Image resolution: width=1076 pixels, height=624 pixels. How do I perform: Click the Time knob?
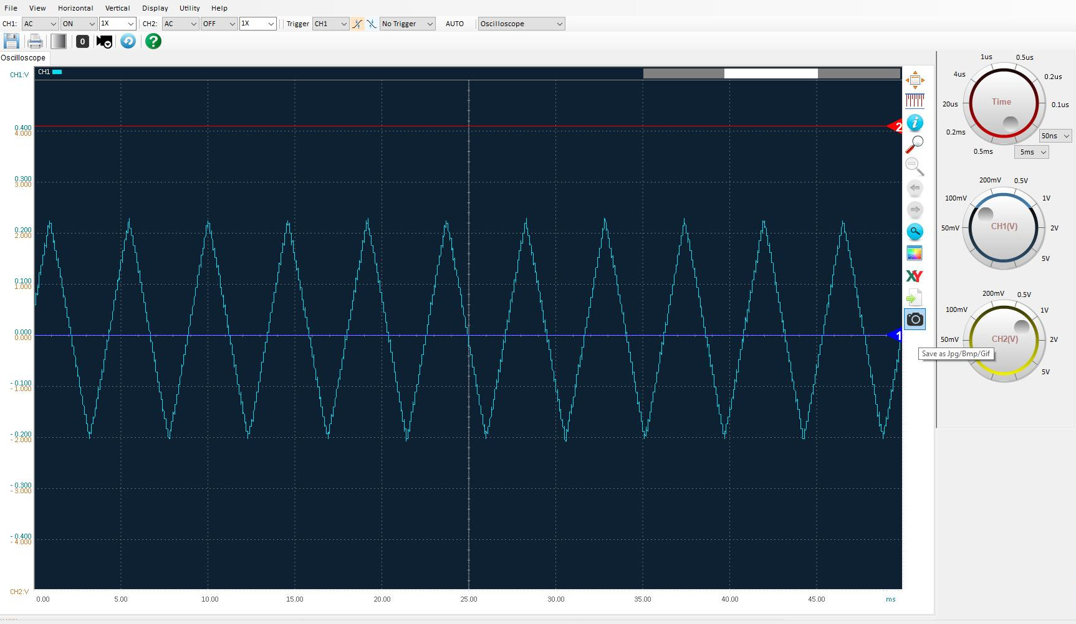point(1004,103)
